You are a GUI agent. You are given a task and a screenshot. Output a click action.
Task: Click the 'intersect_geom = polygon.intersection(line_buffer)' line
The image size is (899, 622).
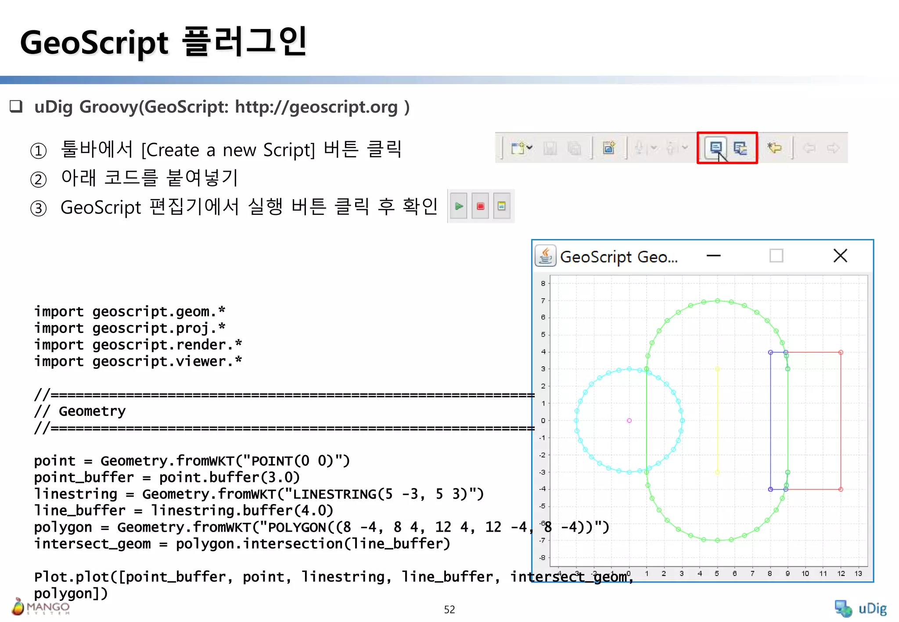pyautogui.click(x=242, y=543)
